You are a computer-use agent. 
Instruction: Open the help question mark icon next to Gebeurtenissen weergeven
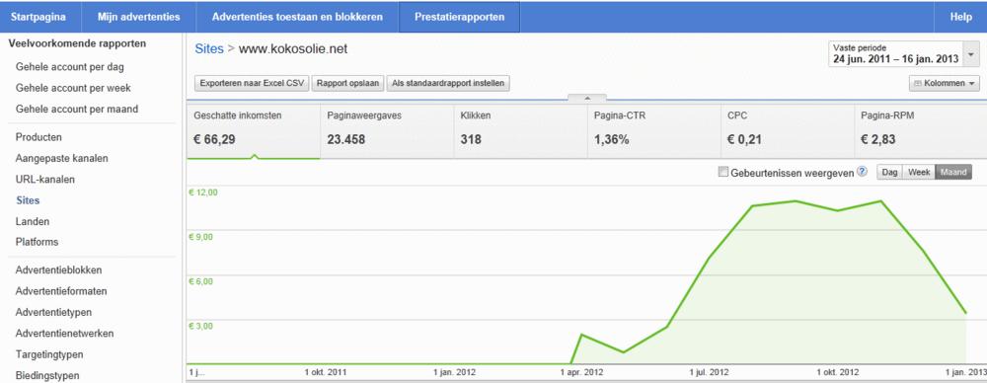(x=862, y=172)
